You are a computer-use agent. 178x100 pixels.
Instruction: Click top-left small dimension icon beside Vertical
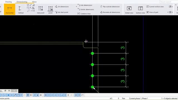(28, 5)
